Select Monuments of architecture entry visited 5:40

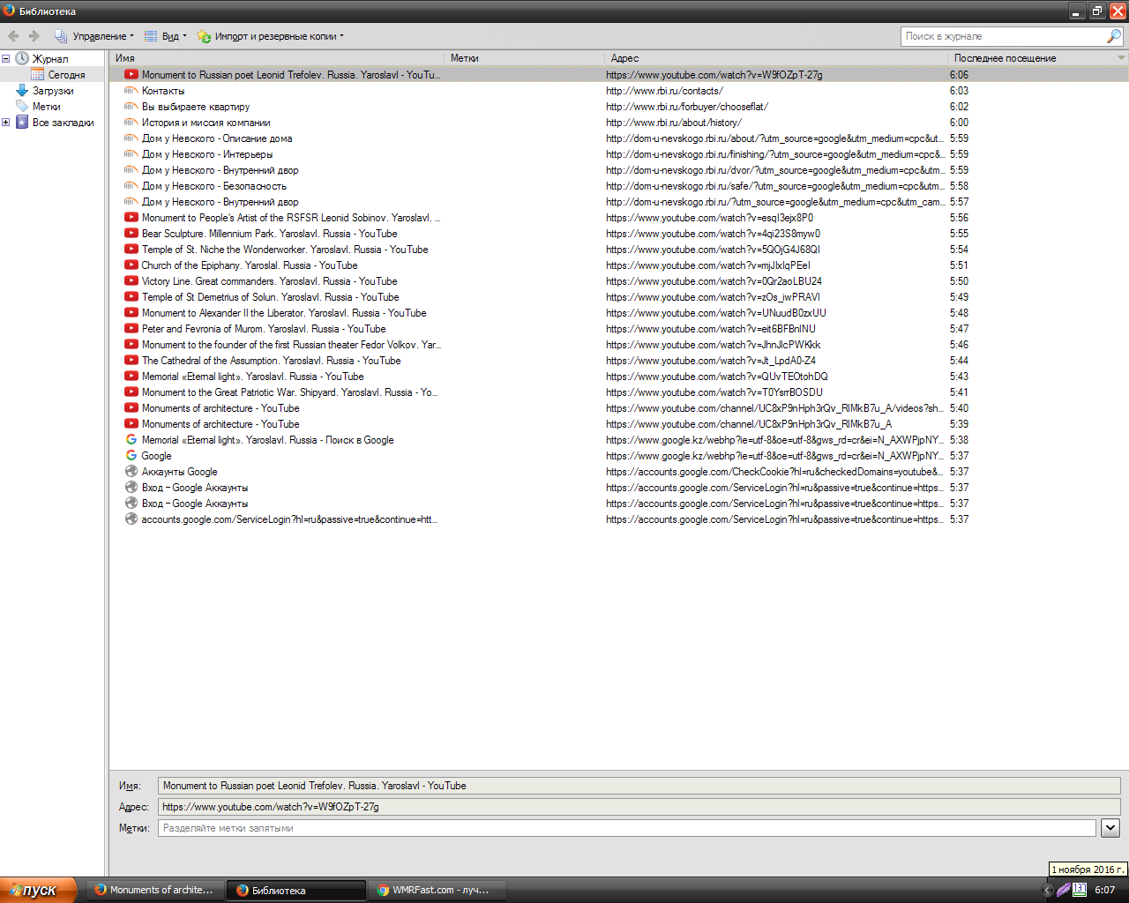tap(619, 408)
